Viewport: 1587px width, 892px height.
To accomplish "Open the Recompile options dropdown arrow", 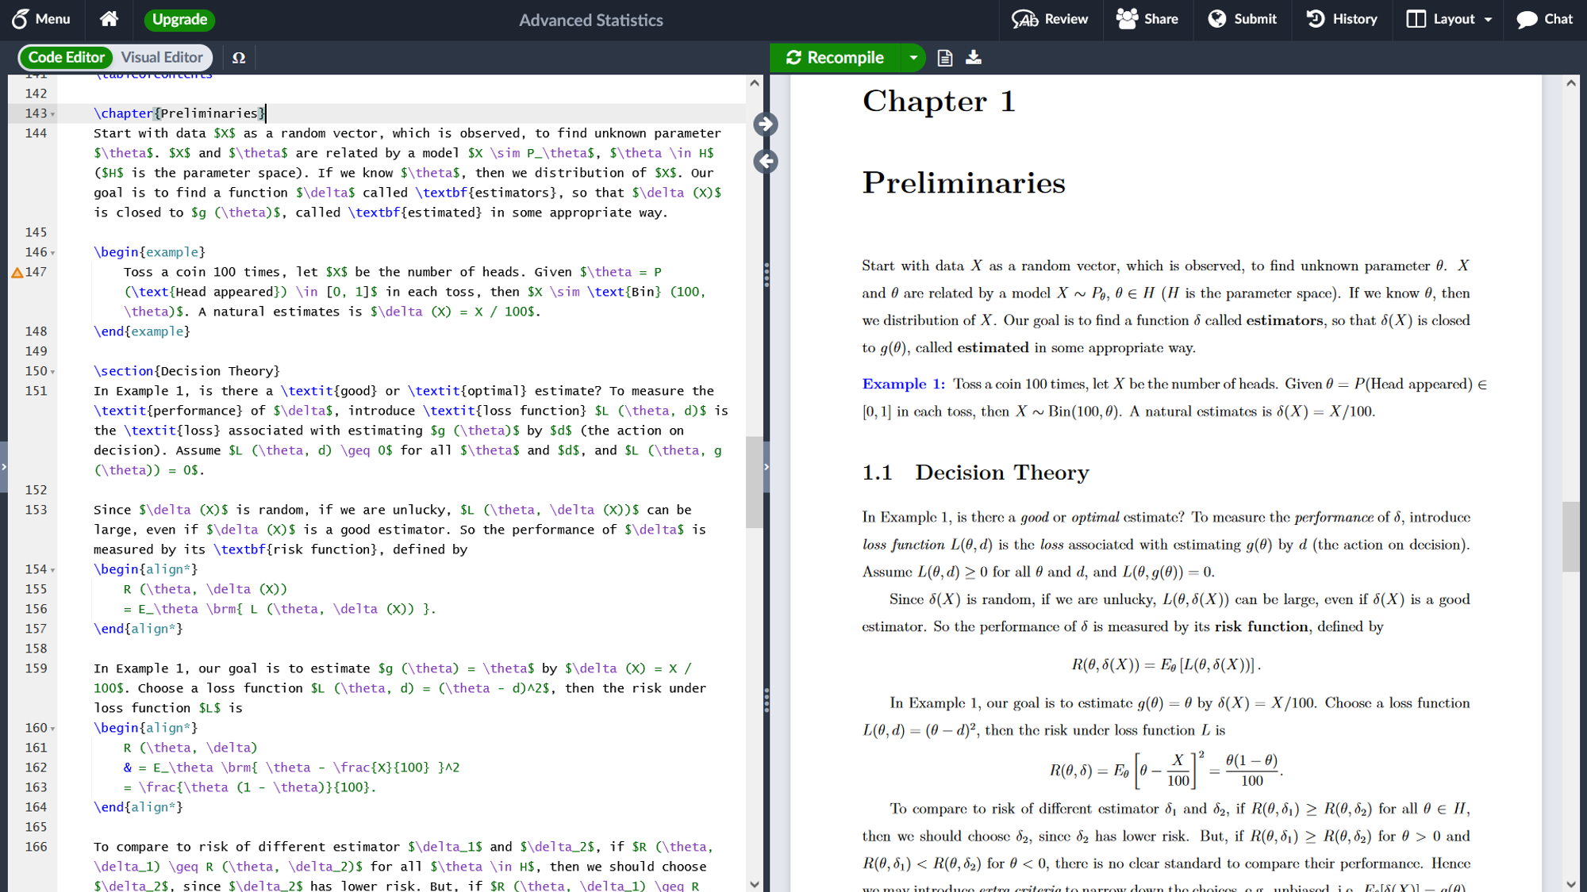I will (913, 58).
